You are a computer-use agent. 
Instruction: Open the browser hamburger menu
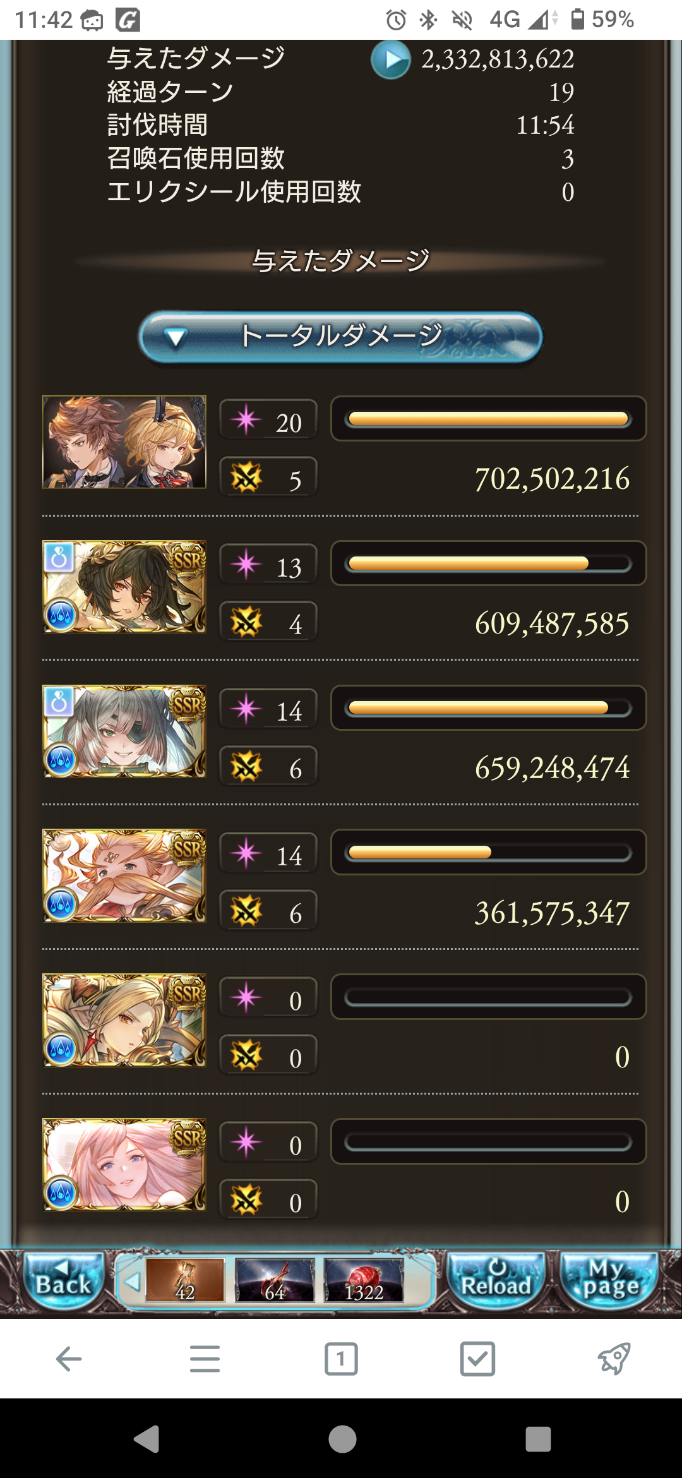[205, 1359]
